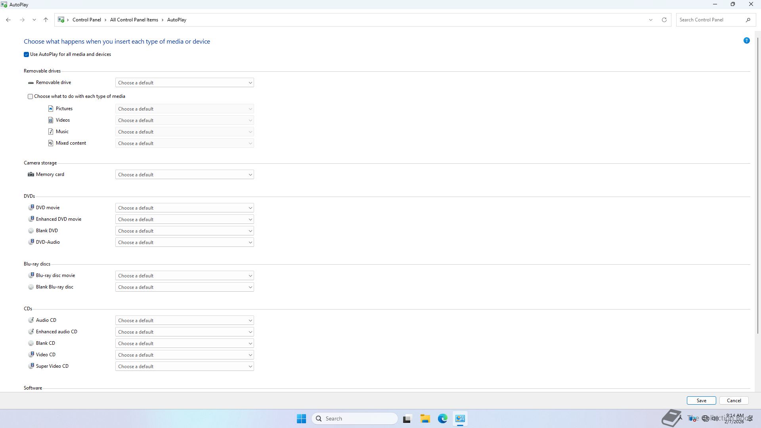
Task: Navigate to Control Panel breadcrumb
Action: [x=86, y=20]
